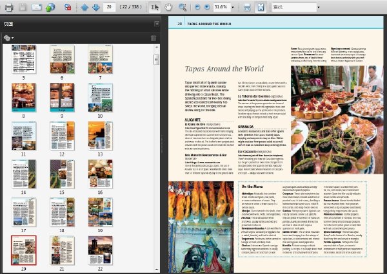Select page 9 thumbnail

click(x=62, y=98)
